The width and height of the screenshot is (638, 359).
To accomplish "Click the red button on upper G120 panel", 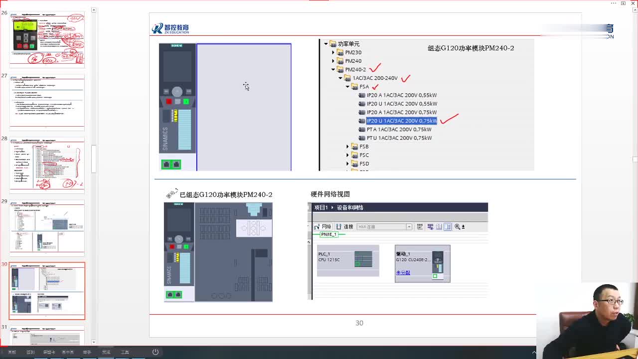I will click(169, 102).
